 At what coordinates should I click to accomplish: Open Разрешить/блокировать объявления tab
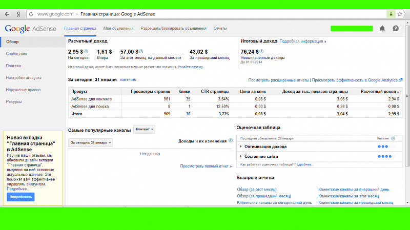[x=173, y=28]
